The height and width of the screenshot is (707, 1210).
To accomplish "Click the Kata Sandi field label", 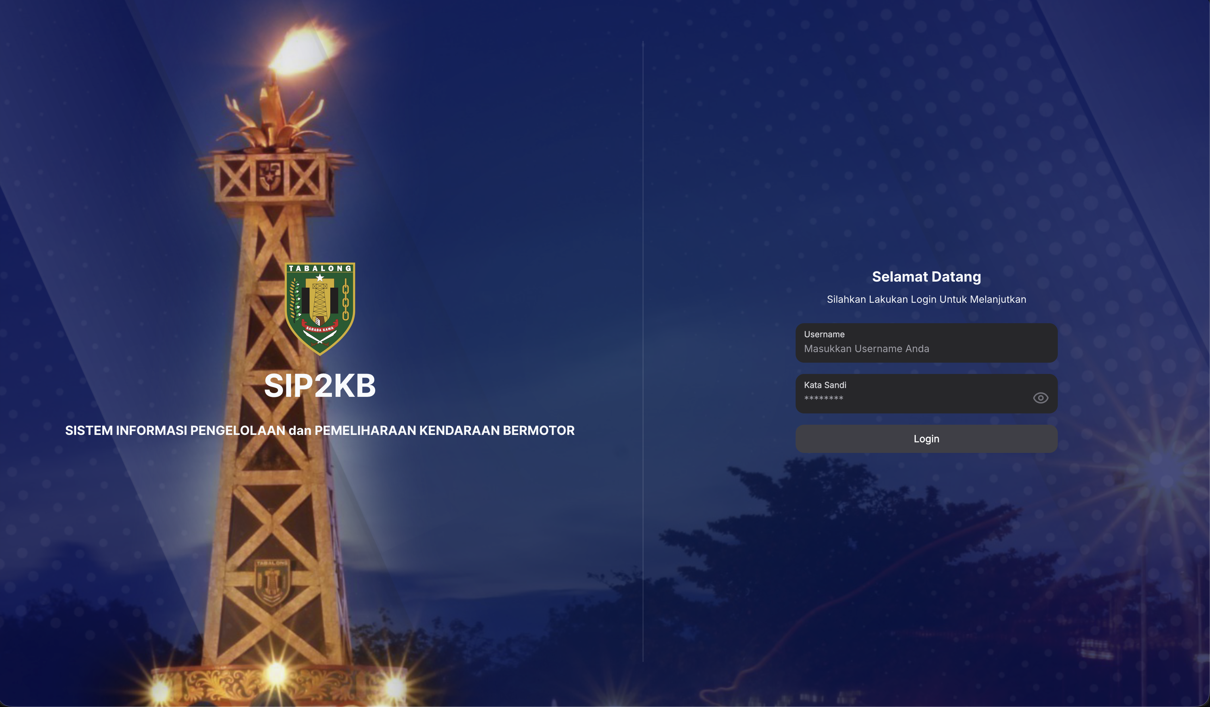I will (x=825, y=385).
